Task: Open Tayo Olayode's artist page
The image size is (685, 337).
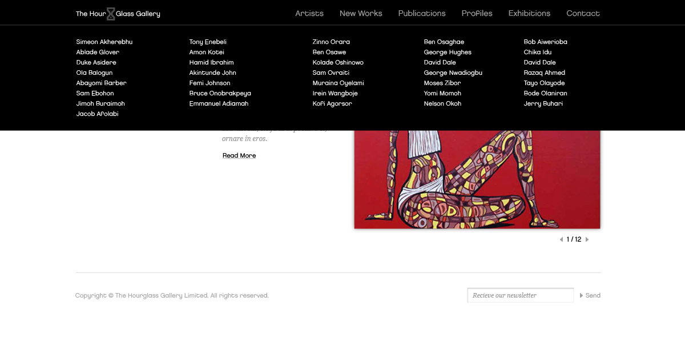Action: (545, 83)
